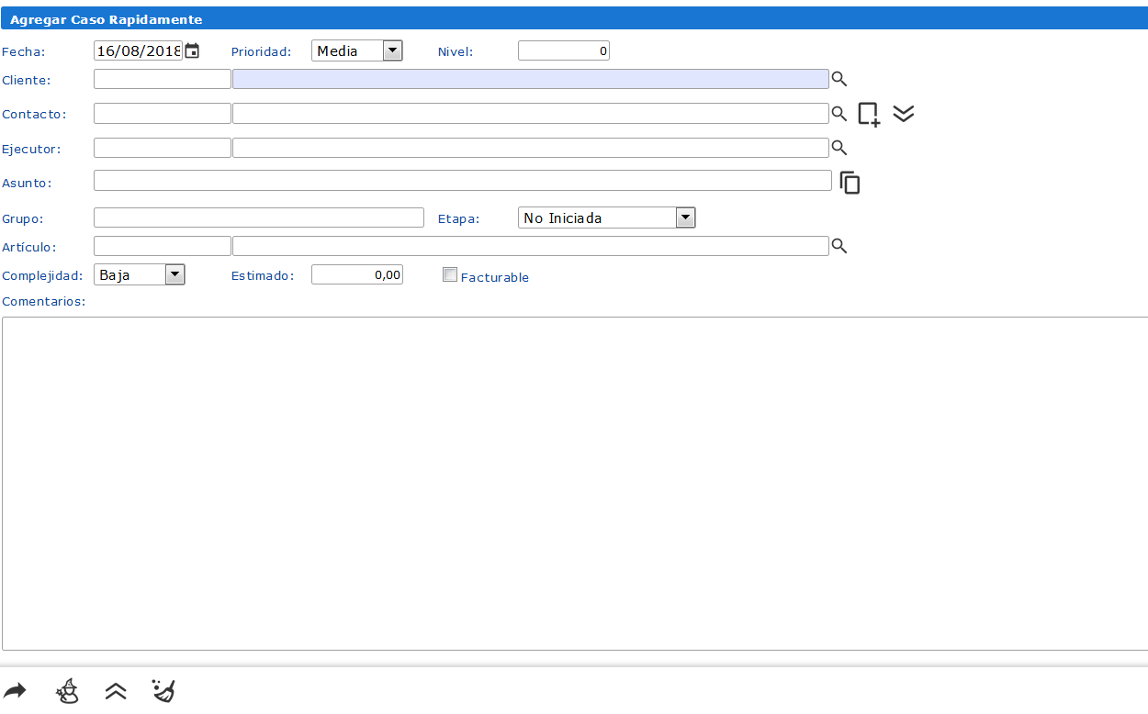The width and height of the screenshot is (1148, 714).
Task: Click the forward arrow icon at bottom
Action: 16,691
